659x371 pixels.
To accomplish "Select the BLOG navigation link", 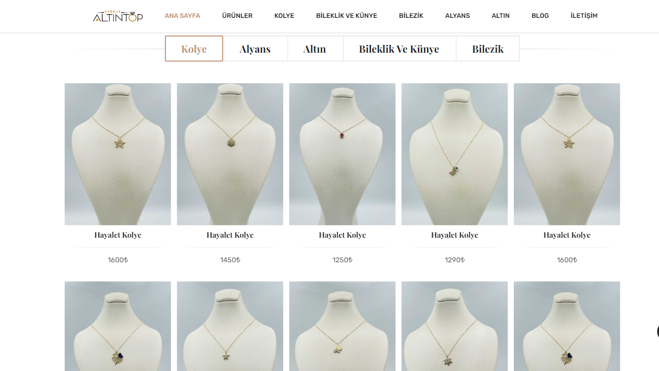I will 540,15.
